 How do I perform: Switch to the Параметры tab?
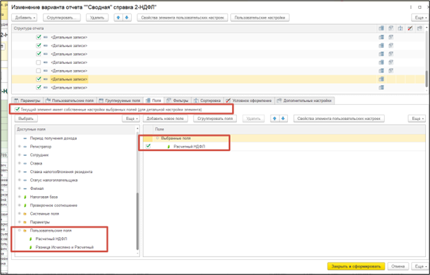27,101
